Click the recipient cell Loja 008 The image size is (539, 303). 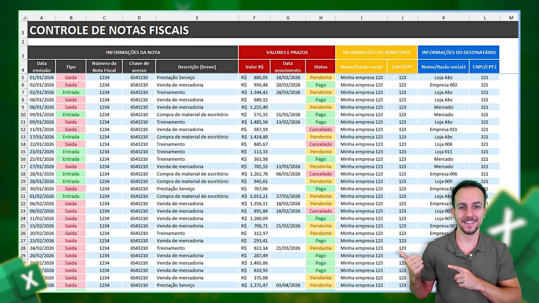[443, 144]
